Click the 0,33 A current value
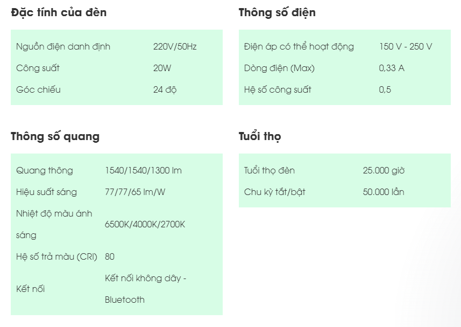461x327 pixels. tap(392, 68)
